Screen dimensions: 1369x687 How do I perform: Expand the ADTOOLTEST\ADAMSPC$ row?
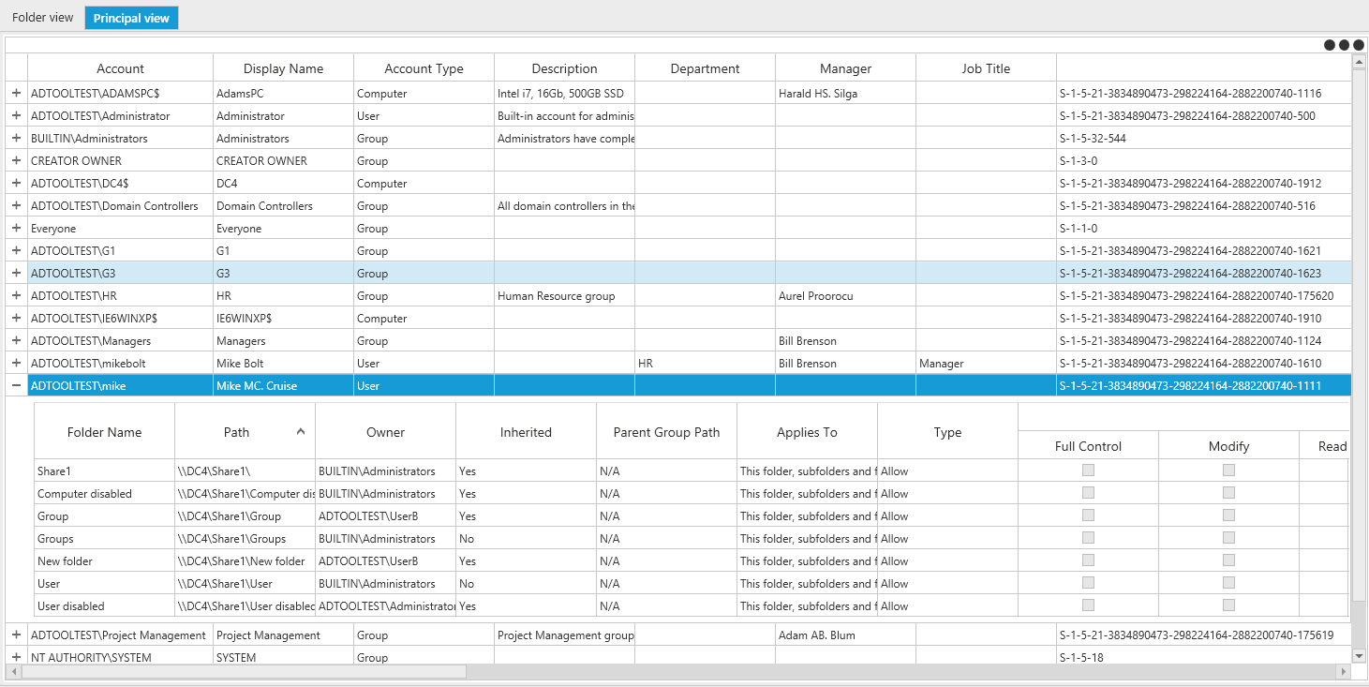pos(16,94)
